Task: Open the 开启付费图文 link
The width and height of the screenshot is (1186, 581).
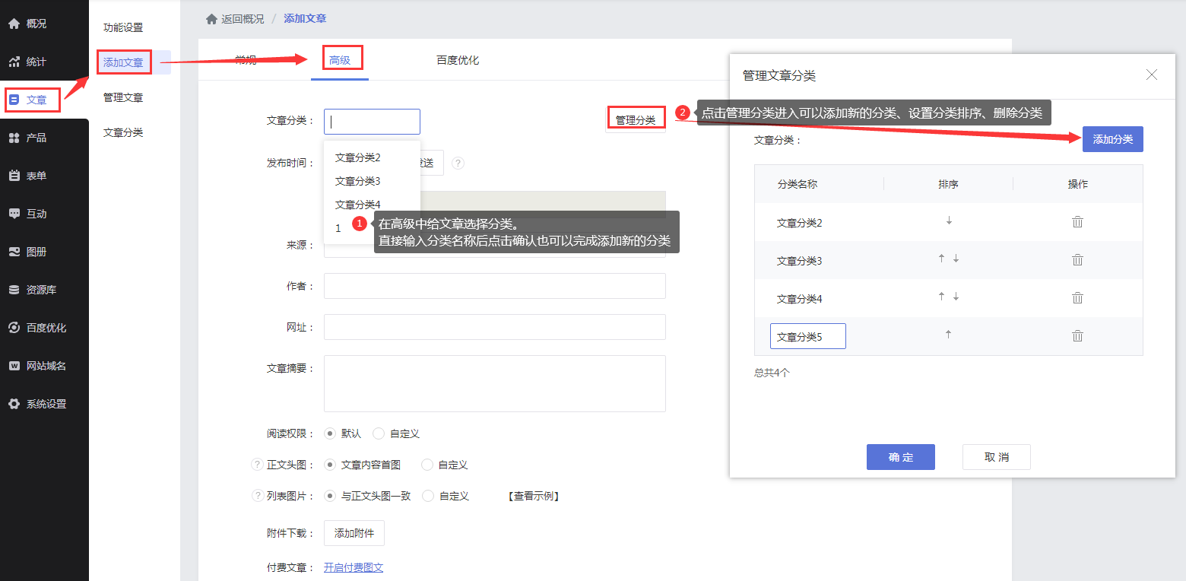Action: 354,567
